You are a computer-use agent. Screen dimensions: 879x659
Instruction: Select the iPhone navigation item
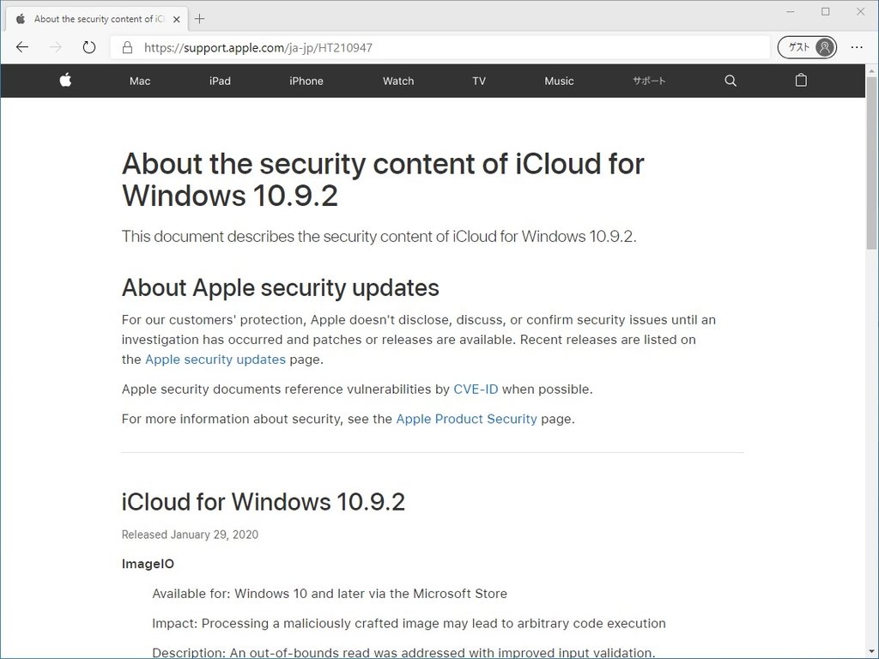pos(306,81)
